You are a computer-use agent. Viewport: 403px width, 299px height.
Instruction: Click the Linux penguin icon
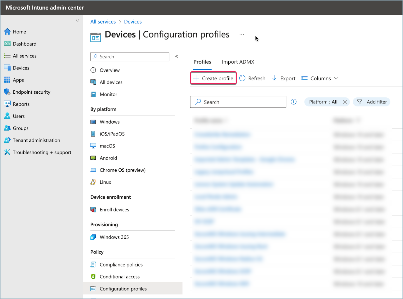coord(93,182)
